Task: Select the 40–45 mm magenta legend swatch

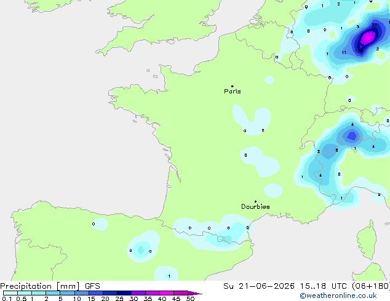Action: (x=167, y=293)
